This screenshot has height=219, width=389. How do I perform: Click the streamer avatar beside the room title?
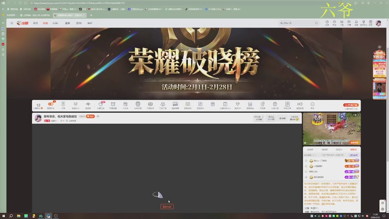[x=38, y=118]
